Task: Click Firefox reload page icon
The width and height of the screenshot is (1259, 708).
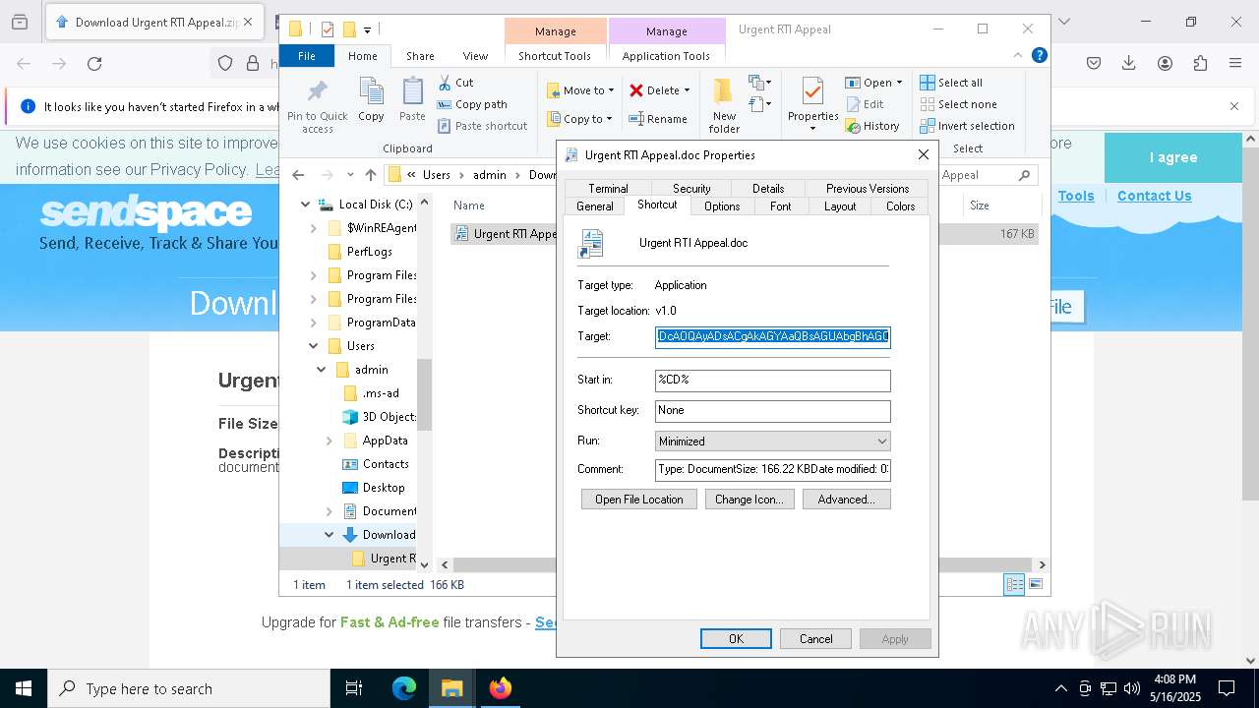Action: [x=94, y=64]
